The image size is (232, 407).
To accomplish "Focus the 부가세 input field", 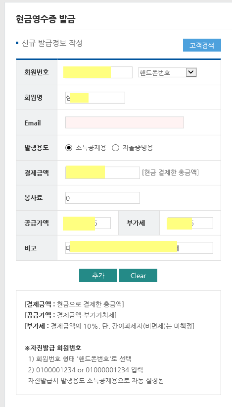I will 190,223.
